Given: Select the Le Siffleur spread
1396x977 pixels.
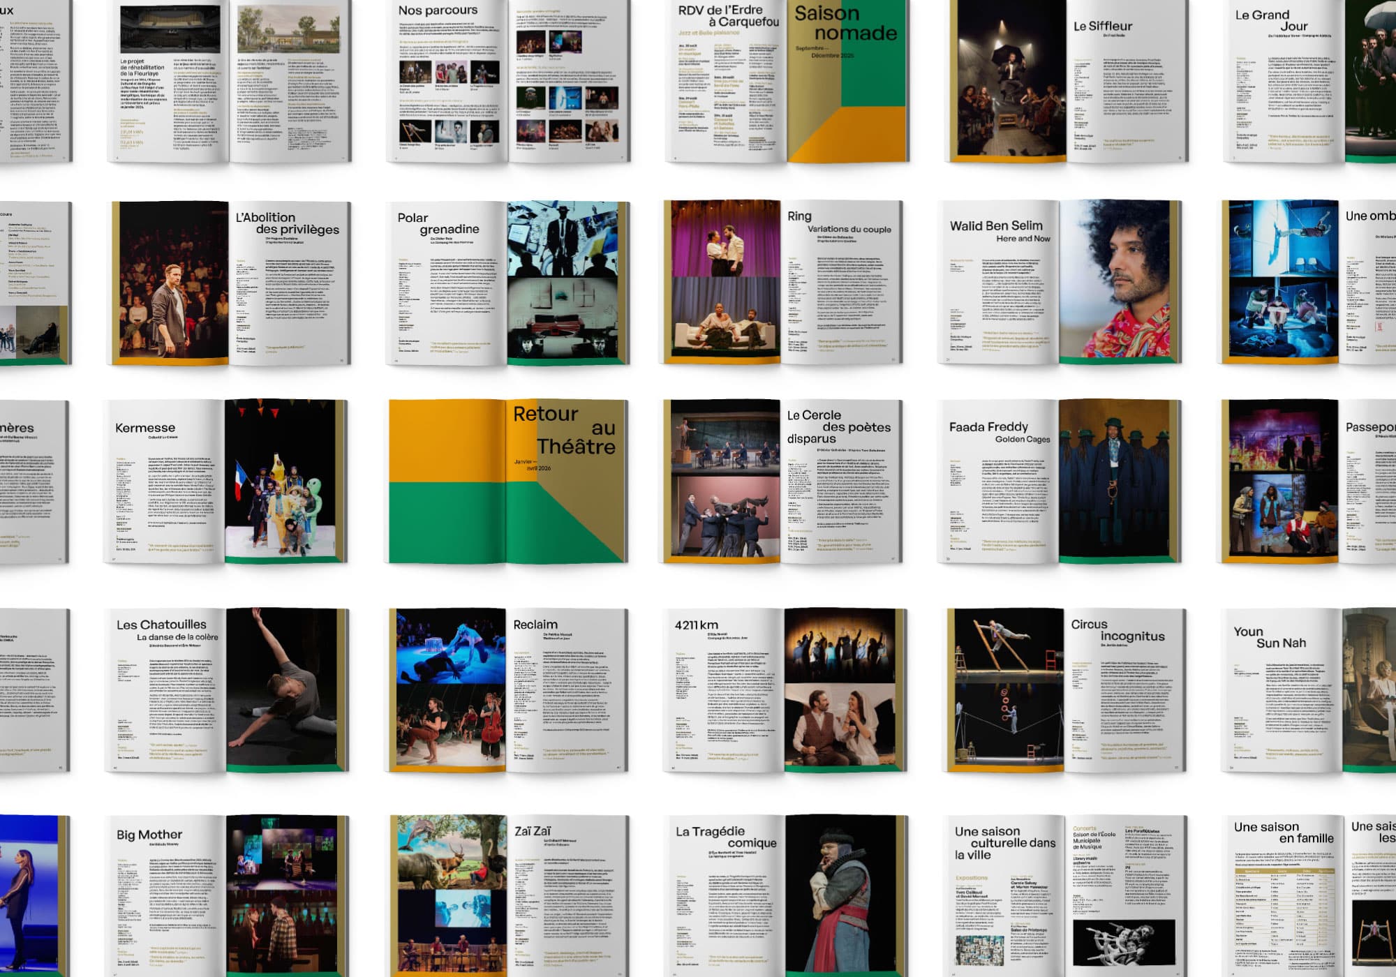Looking at the screenshot, I should (1067, 80).
